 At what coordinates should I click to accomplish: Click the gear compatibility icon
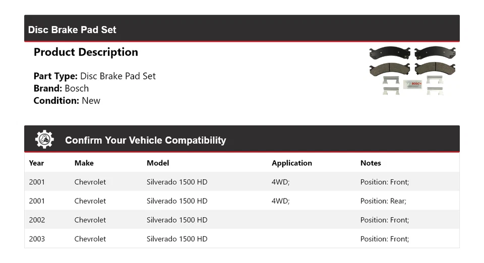[x=44, y=140]
